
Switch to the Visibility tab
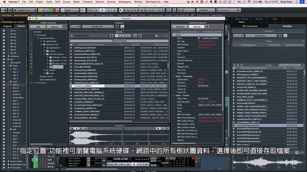pyautogui.click(x=21, y=26)
